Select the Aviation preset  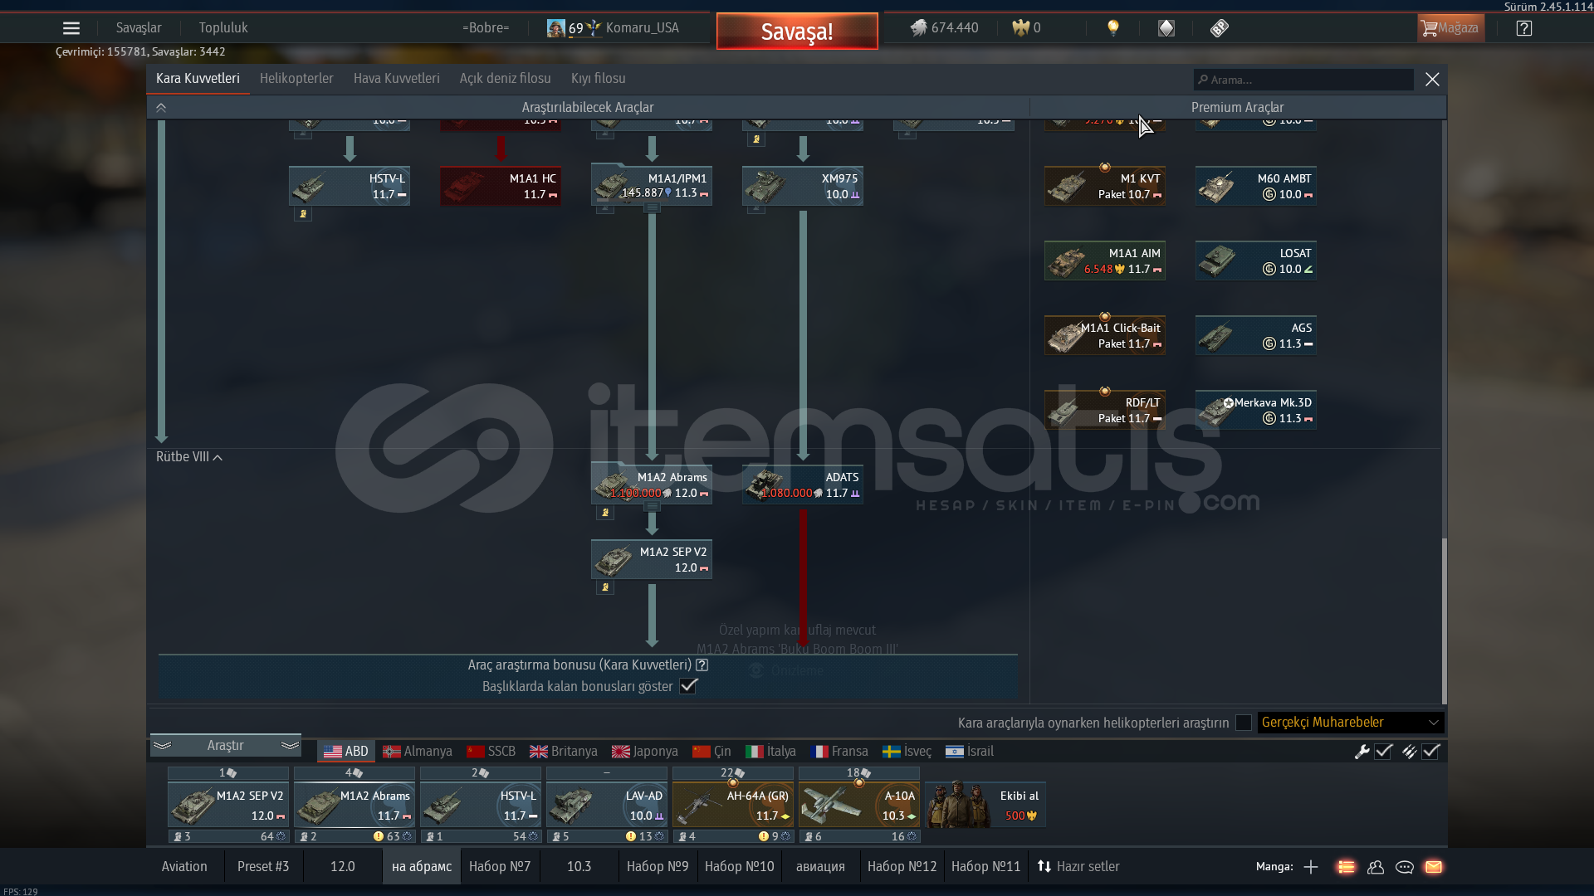click(184, 867)
